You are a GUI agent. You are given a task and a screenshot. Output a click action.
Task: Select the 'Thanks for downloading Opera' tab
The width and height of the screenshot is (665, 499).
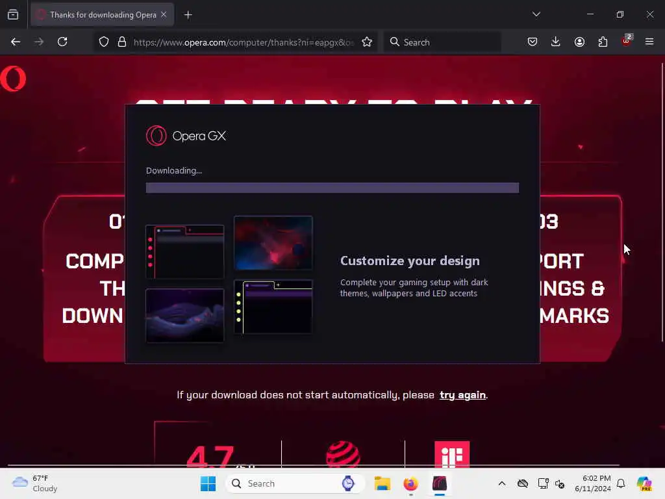click(102, 15)
